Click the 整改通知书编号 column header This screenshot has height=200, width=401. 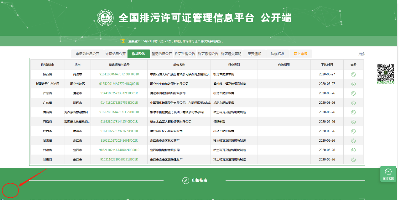119,65
